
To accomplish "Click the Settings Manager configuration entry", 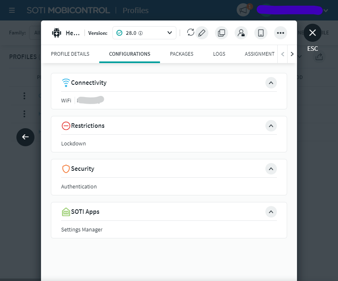I will (82, 230).
